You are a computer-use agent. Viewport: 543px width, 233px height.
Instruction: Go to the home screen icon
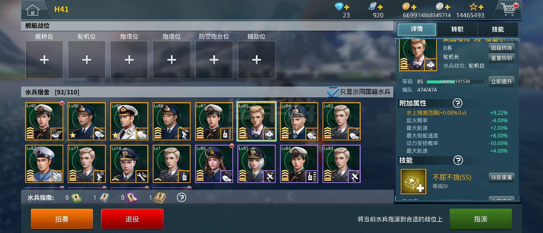[x=33, y=10]
